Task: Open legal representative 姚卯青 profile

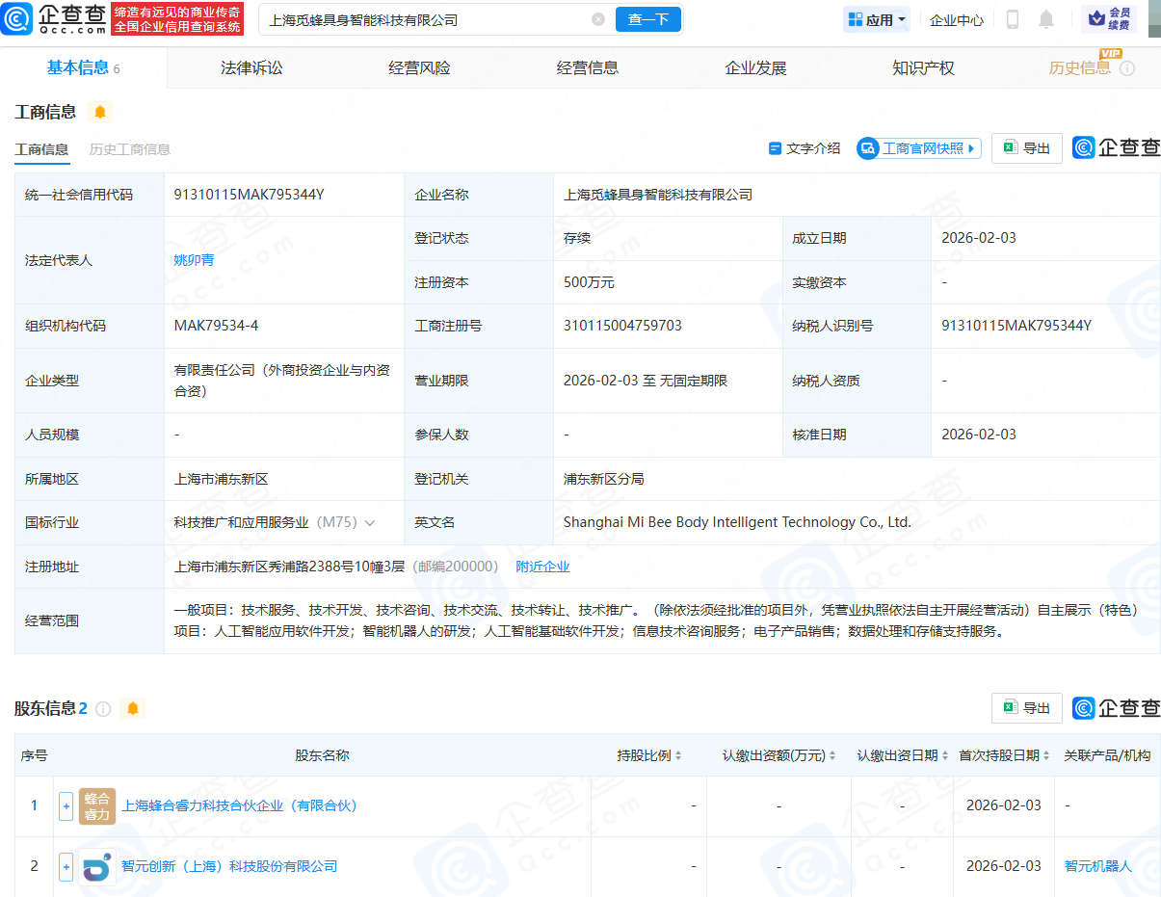Action: pyautogui.click(x=193, y=259)
